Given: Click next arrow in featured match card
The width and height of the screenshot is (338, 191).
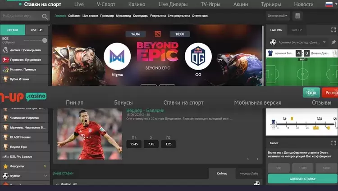Looking at the screenshot, I should click(258, 159).
